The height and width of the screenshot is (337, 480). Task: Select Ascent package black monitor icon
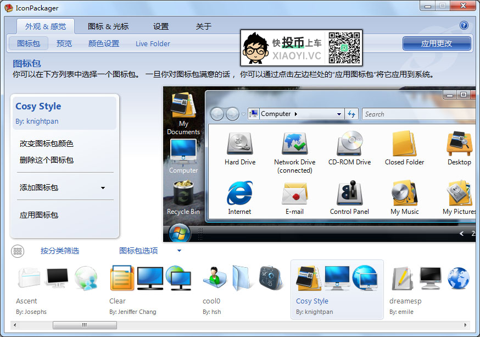click(57, 278)
